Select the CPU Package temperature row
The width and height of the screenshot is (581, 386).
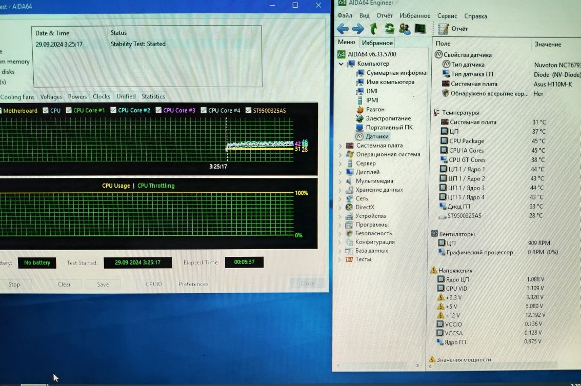point(493,141)
